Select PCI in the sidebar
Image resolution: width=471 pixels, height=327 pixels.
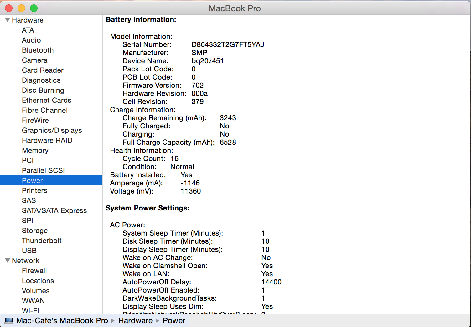coord(28,160)
